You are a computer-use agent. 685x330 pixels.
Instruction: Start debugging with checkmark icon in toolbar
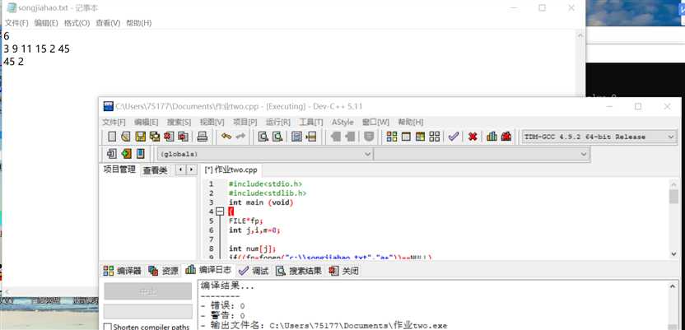tap(454, 137)
